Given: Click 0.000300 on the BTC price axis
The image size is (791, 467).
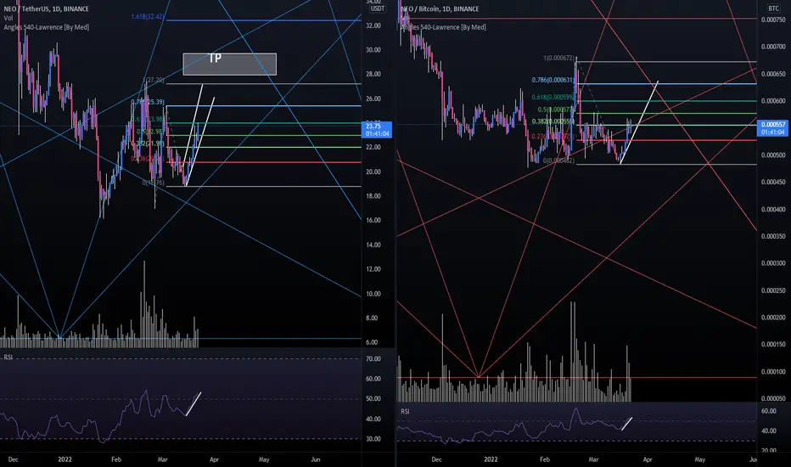Looking at the screenshot, I should [773, 263].
